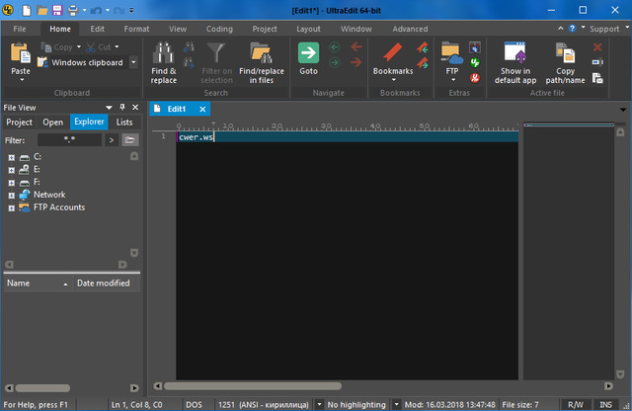Expand the FTP Accounts node
This screenshot has width=632, height=411.
pos(11,207)
